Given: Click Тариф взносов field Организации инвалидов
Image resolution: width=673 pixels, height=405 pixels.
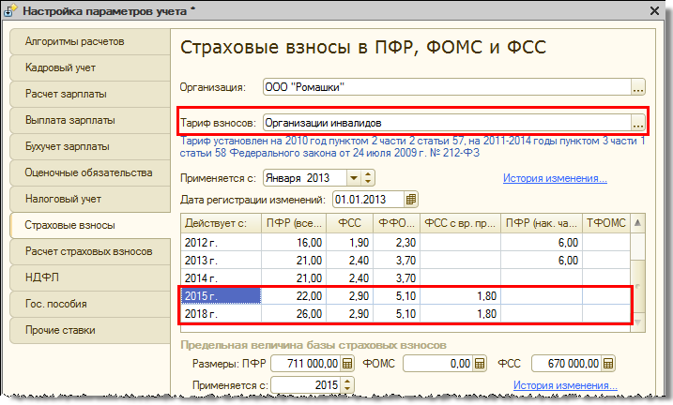Looking at the screenshot, I should [x=447, y=123].
